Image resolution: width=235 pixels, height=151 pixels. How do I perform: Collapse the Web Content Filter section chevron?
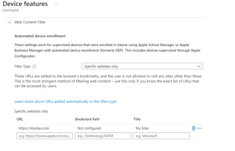pyautogui.click(x=9, y=23)
